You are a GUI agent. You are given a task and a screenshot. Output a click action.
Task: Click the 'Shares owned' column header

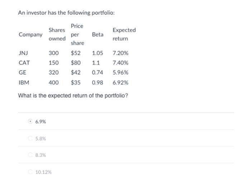(57, 34)
